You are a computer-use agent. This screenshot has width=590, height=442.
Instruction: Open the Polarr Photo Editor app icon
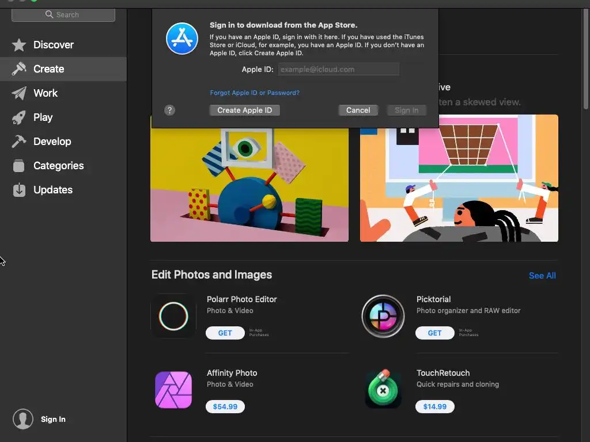tap(173, 316)
